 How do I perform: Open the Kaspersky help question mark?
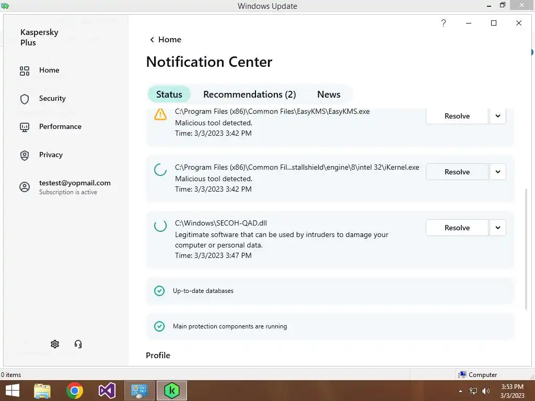(x=444, y=23)
